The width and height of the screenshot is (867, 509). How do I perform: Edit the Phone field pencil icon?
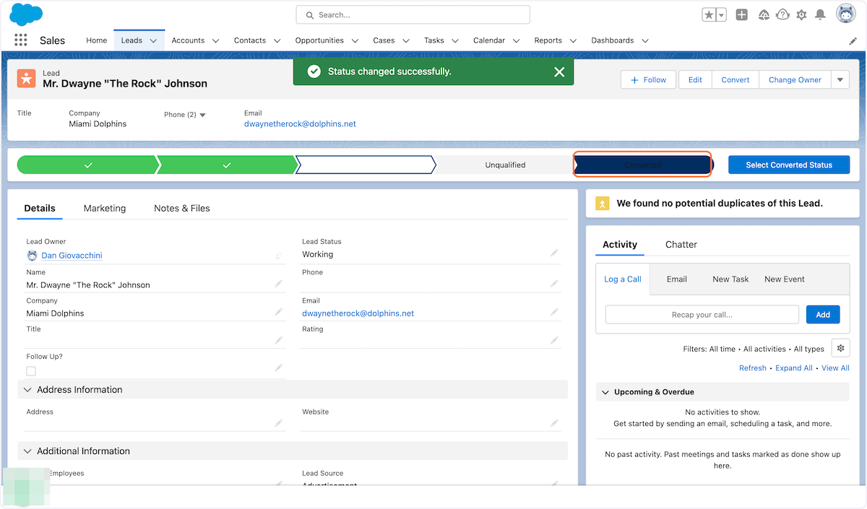click(554, 284)
